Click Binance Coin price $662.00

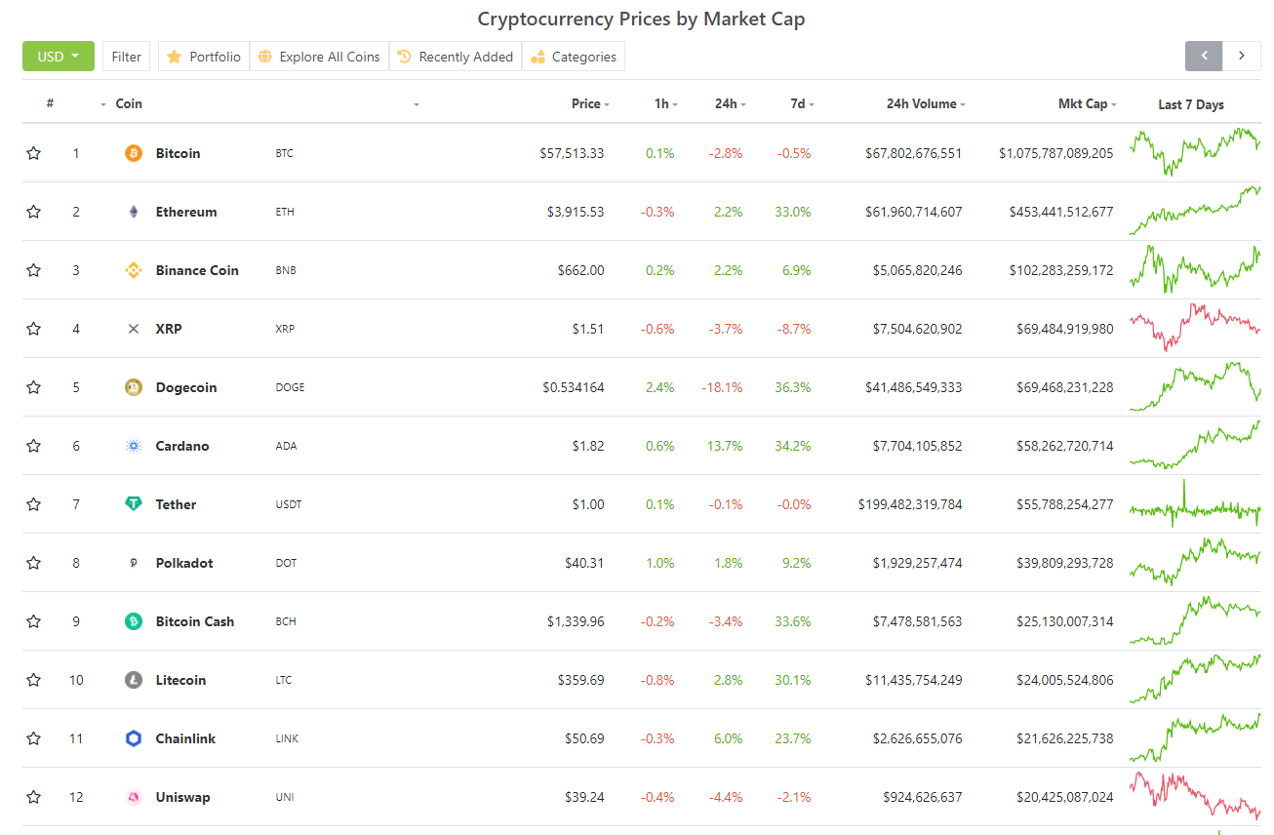580,270
